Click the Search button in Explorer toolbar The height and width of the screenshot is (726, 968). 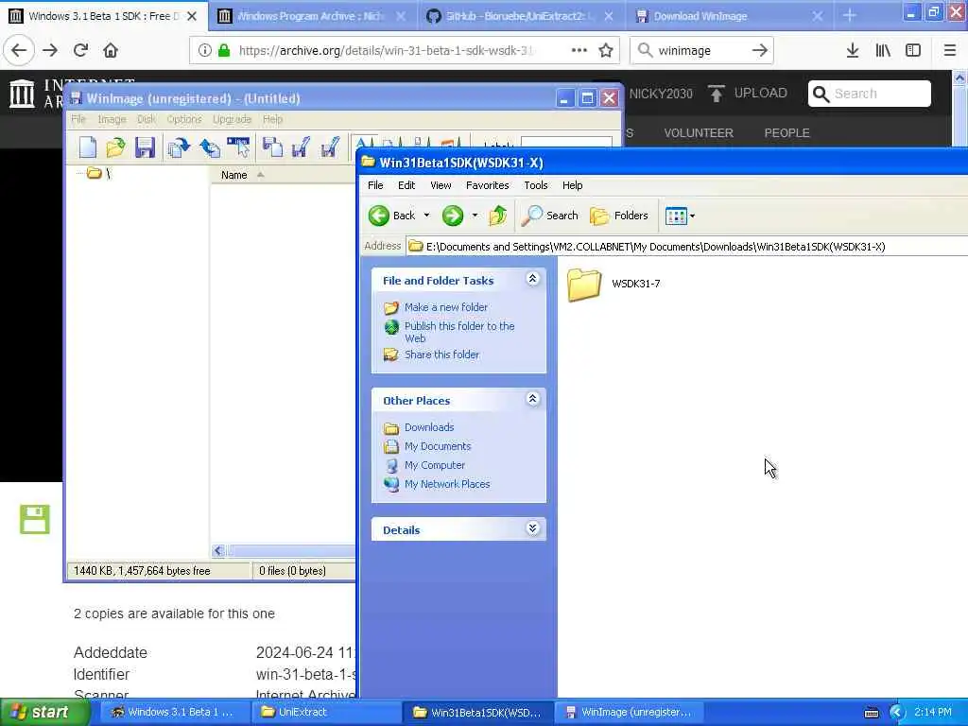coord(550,216)
